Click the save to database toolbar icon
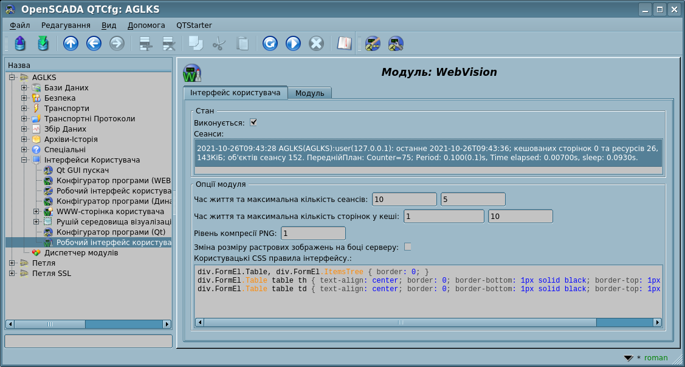 pyautogui.click(x=43, y=43)
